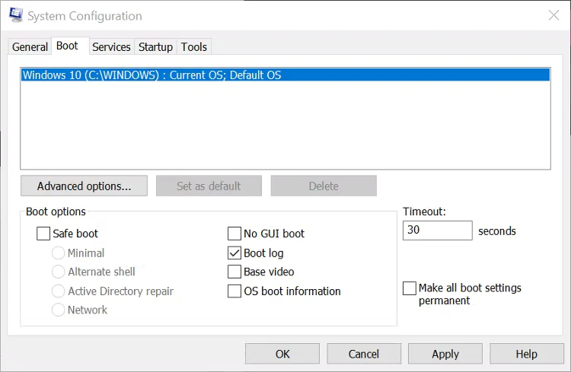Screen dimensions: 571x372
Task: Open Advanced options for boot
Action: pyautogui.click(x=84, y=186)
